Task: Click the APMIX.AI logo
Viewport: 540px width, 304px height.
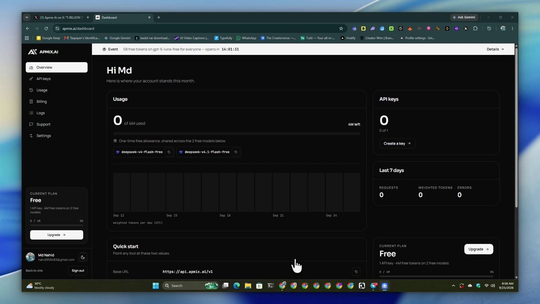Action: tap(43, 52)
